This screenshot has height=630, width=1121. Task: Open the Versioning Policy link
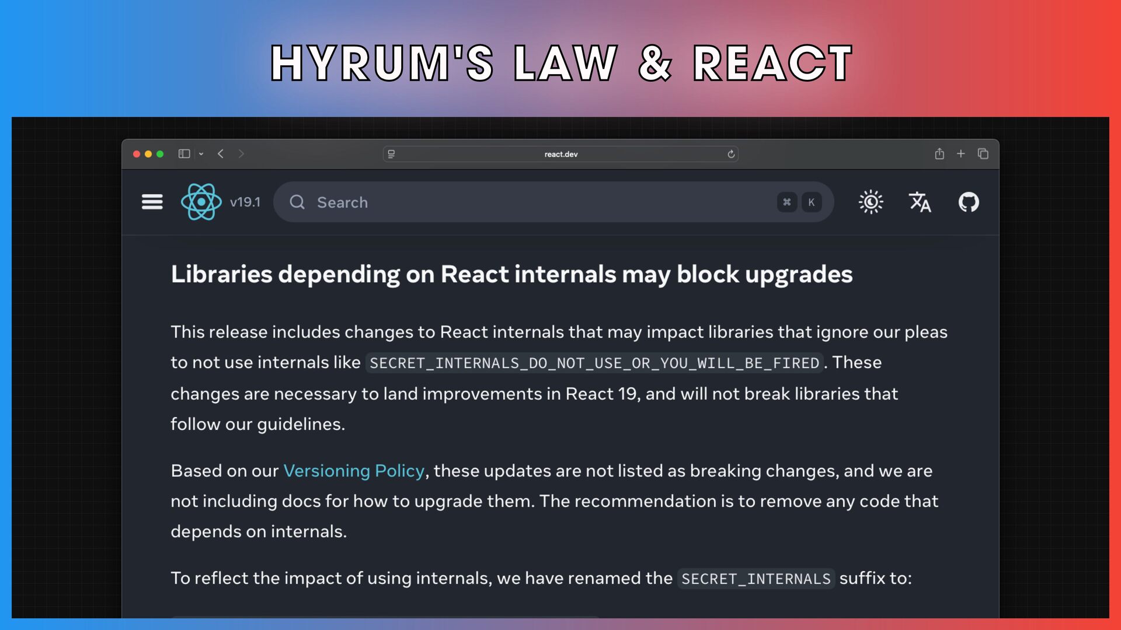[x=353, y=471]
